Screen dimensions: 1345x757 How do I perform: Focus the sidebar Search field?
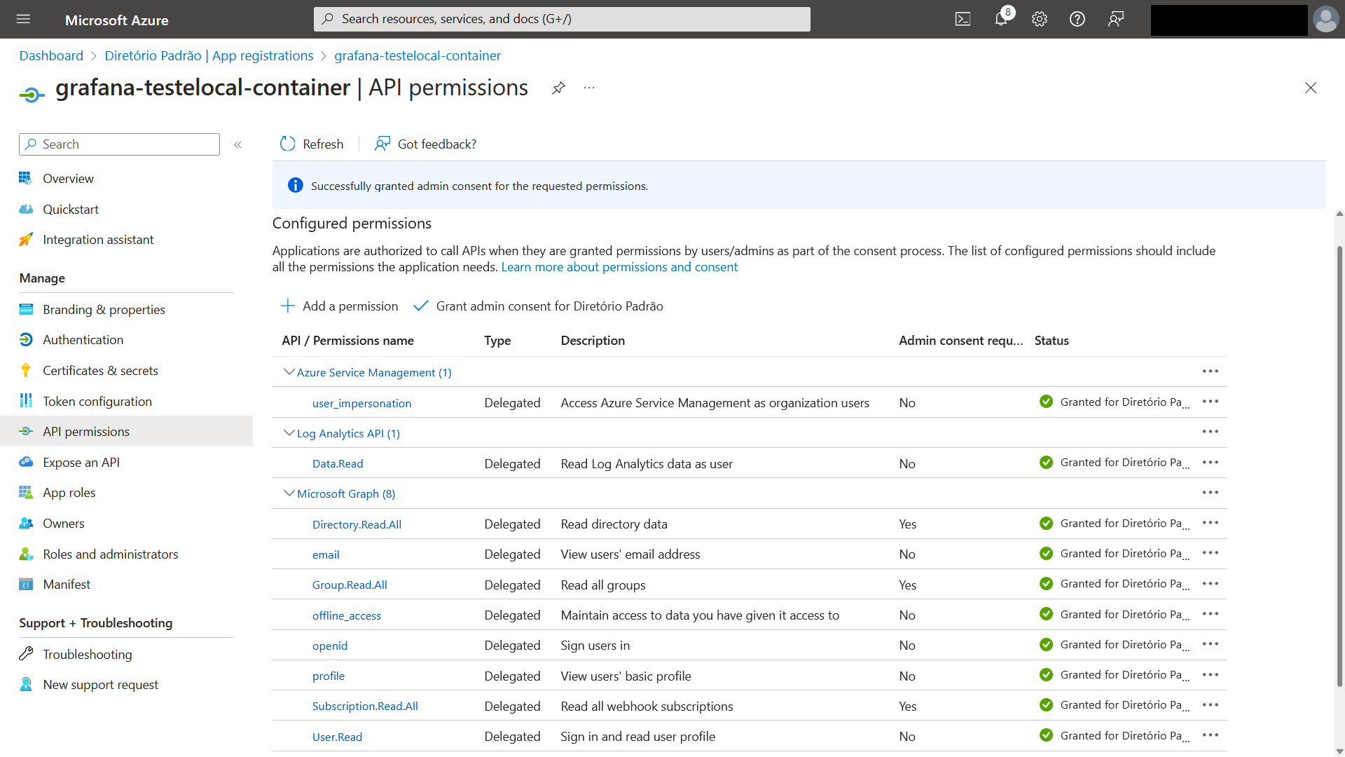(x=119, y=144)
